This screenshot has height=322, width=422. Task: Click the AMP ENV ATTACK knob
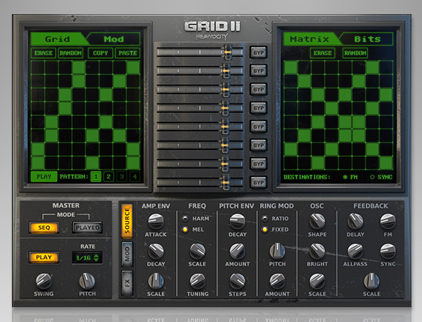click(156, 222)
